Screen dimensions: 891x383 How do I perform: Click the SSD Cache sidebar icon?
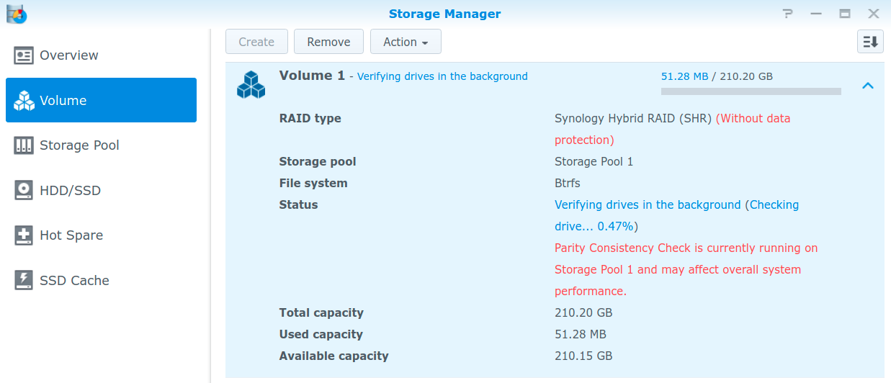(x=24, y=281)
